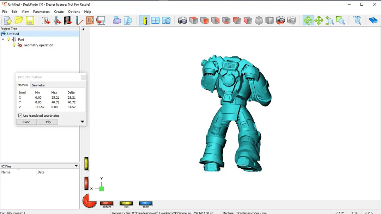The height and width of the screenshot is (214, 381).
Task: Click Close in Part Information
Action: point(26,122)
